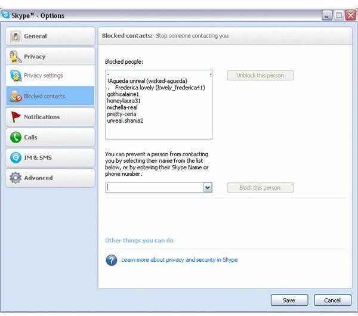The image size is (358, 316).
Task: Select the Privacy settings sub-item
Action: pyautogui.click(x=50, y=76)
